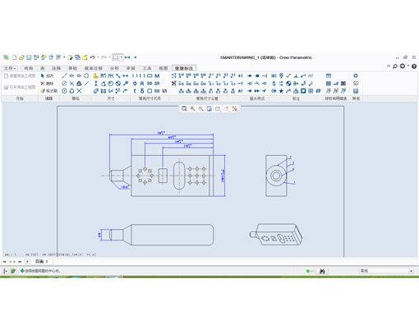
Task: Save the drawing from quick access toolbar
Action: coord(29,57)
